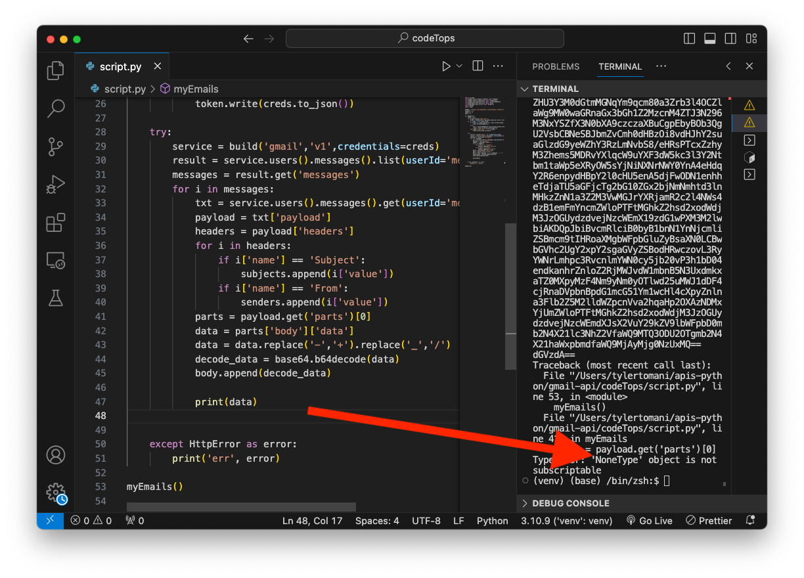Open the run options dropdown arrow
This screenshot has width=804, height=578.
point(459,66)
